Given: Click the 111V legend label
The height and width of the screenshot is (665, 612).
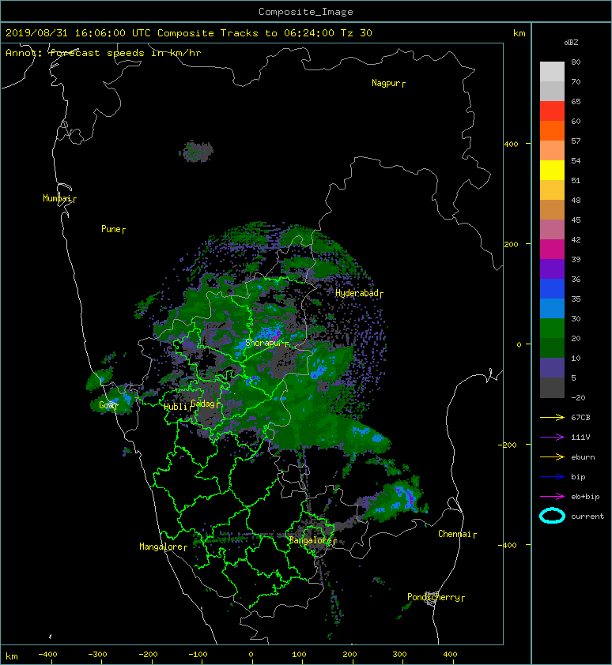Looking at the screenshot, I should click(580, 438).
